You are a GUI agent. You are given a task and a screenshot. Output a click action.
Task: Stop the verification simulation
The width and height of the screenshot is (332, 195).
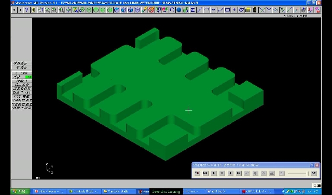222,173
